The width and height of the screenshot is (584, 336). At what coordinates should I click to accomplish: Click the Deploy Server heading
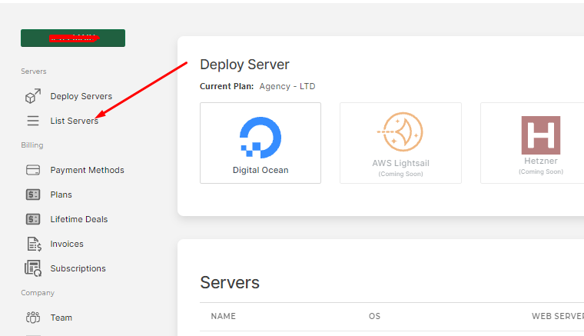point(244,65)
